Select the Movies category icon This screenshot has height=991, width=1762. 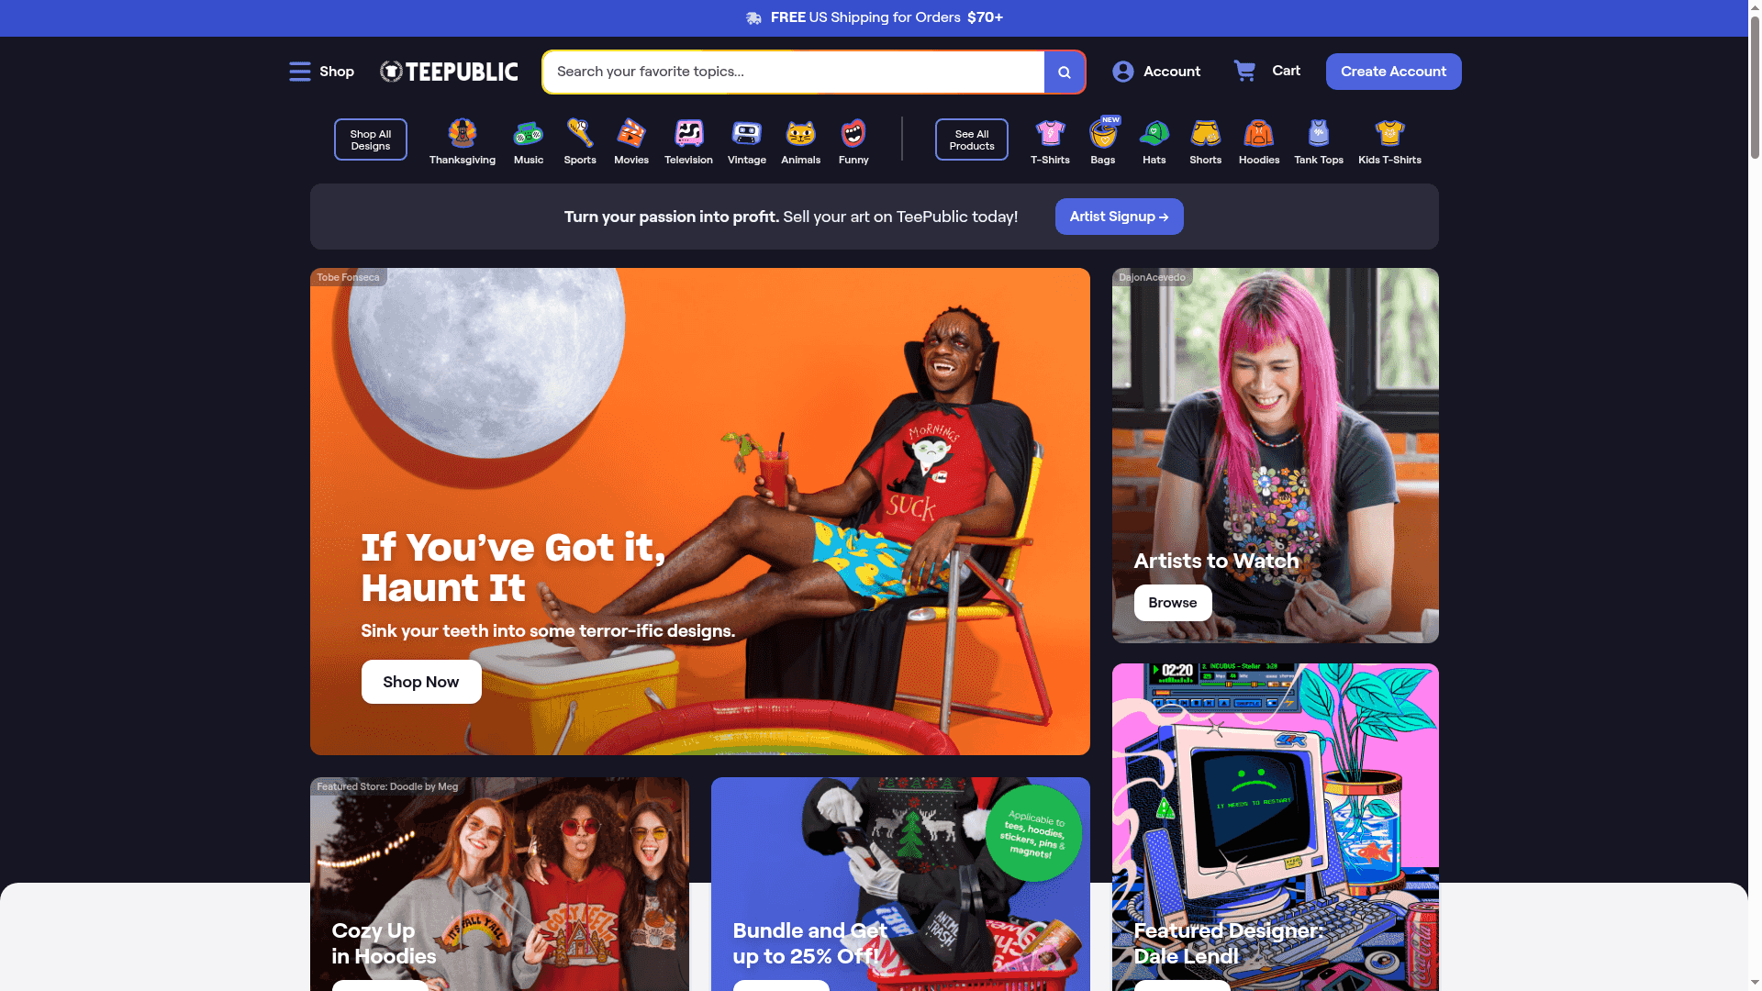click(631, 136)
